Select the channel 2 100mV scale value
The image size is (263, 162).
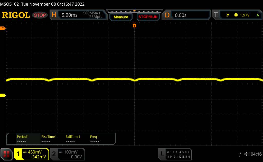coord(71,152)
